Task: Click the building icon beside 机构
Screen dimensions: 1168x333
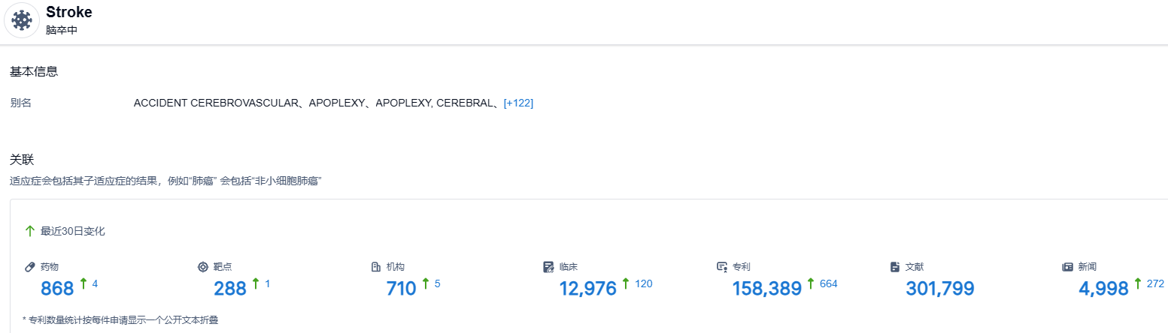Action: pos(376,267)
